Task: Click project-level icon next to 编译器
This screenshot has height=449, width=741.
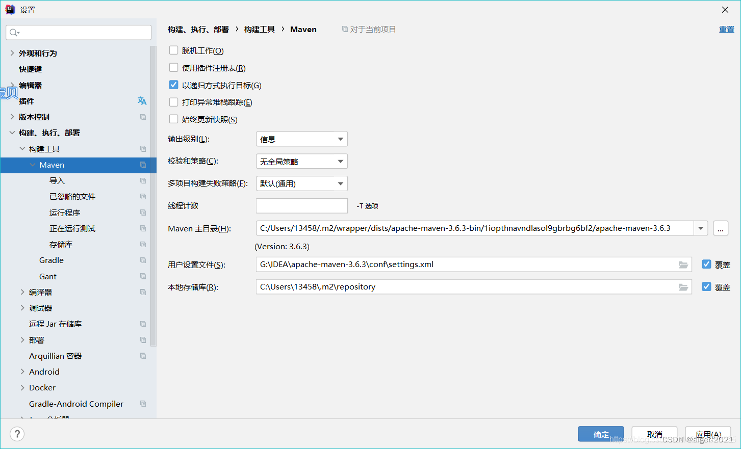Action: (143, 292)
